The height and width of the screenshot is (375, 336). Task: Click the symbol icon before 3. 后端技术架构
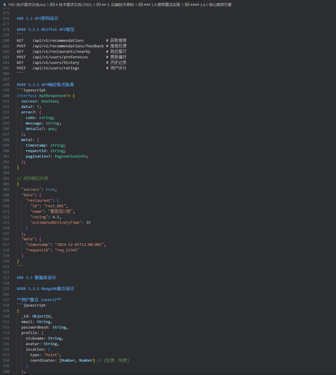(99, 5)
